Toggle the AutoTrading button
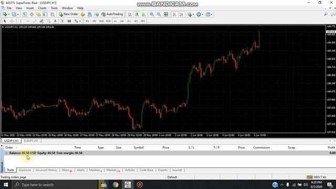 [112, 14]
